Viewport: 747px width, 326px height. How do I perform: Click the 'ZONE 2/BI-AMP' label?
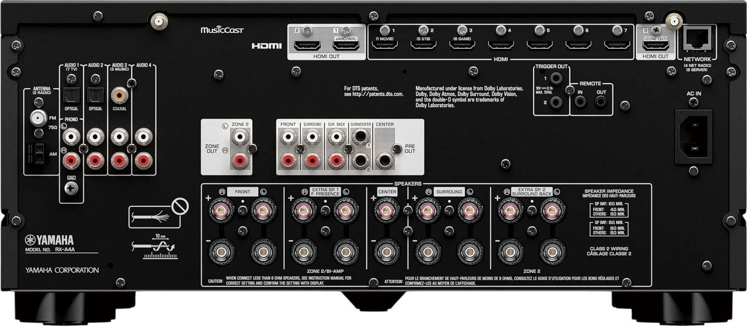pos(325,272)
